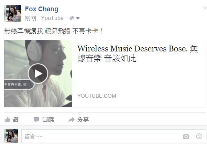Image resolution: width=207 pixels, height=144 pixels.
Task: Open emoji picker smiley icon
Action: click(x=199, y=136)
